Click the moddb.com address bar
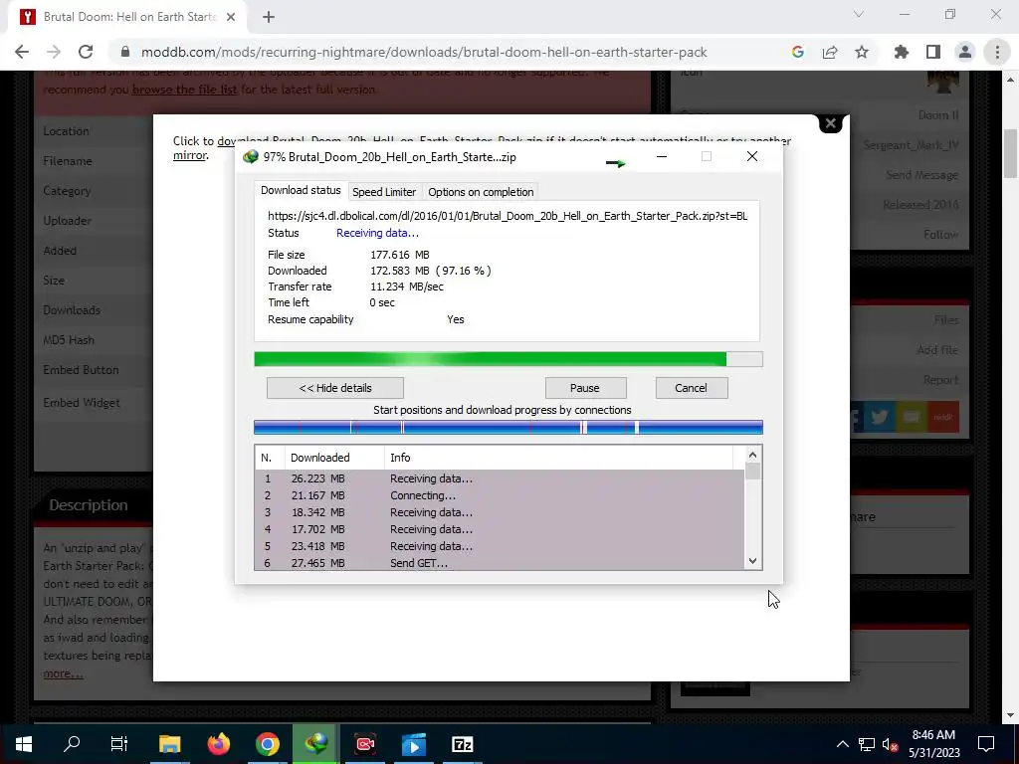The height and width of the screenshot is (764, 1019). tap(424, 52)
